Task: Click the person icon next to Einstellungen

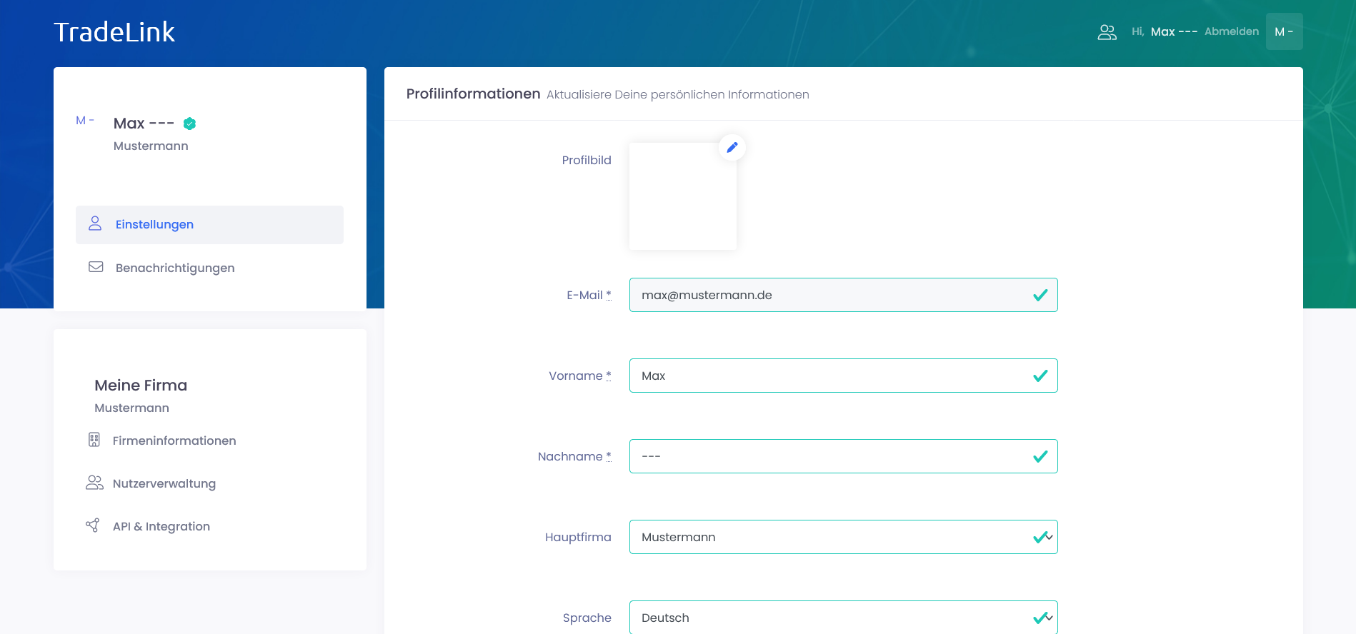Action: point(95,224)
